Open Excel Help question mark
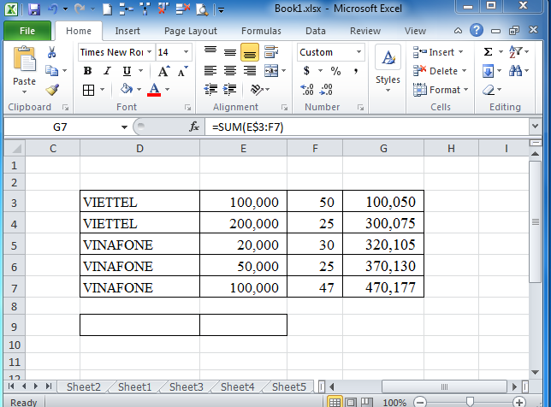 click(477, 31)
